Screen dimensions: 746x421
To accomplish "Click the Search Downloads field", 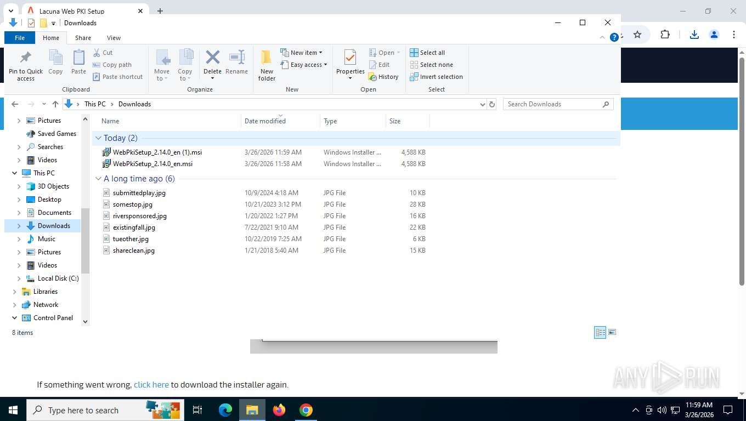I will (558, 104).
